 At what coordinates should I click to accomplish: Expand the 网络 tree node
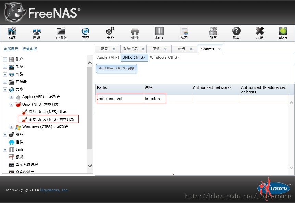point(5,75)
